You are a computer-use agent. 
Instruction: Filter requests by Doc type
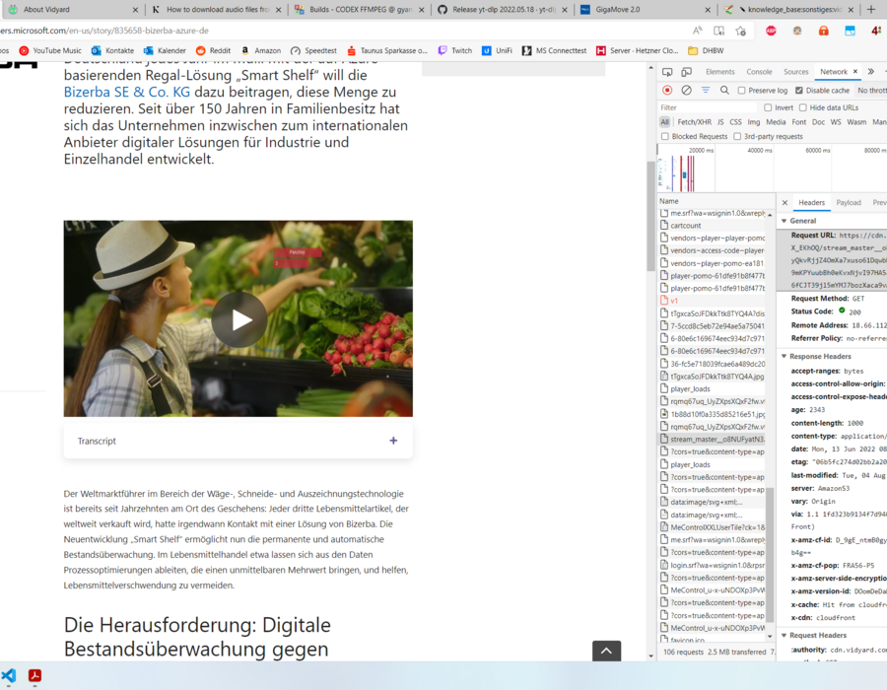tap(818, 122)
